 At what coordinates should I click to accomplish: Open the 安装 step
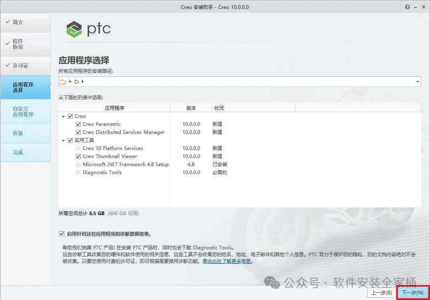pos(25,133)
